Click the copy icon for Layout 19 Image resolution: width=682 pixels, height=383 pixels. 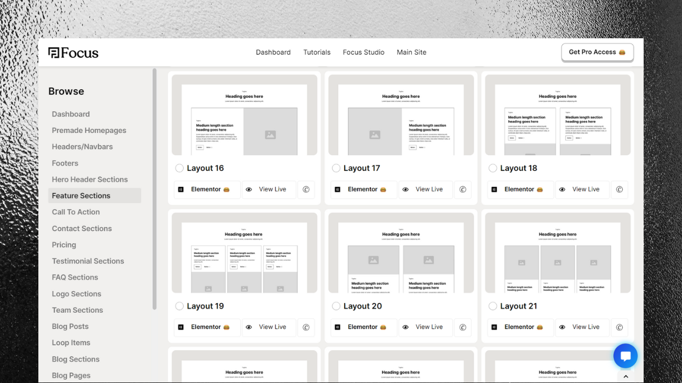[x=306, y=327]
